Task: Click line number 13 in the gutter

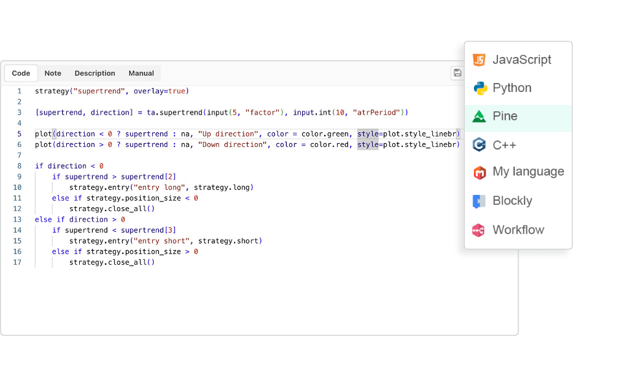Action: click(17, 220)
